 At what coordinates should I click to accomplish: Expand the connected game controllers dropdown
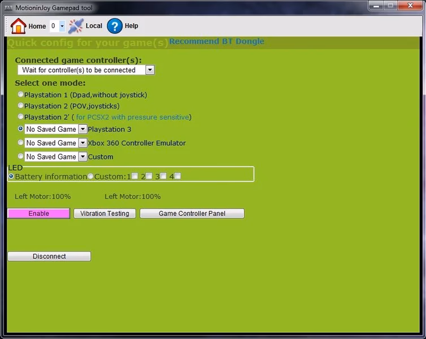(150, 70)
